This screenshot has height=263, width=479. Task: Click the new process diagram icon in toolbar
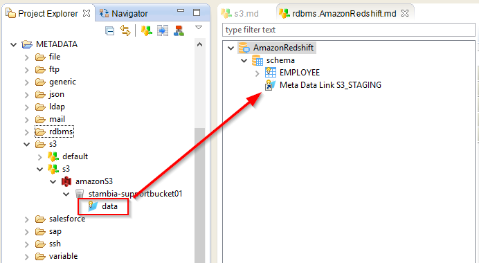[179, 30]
